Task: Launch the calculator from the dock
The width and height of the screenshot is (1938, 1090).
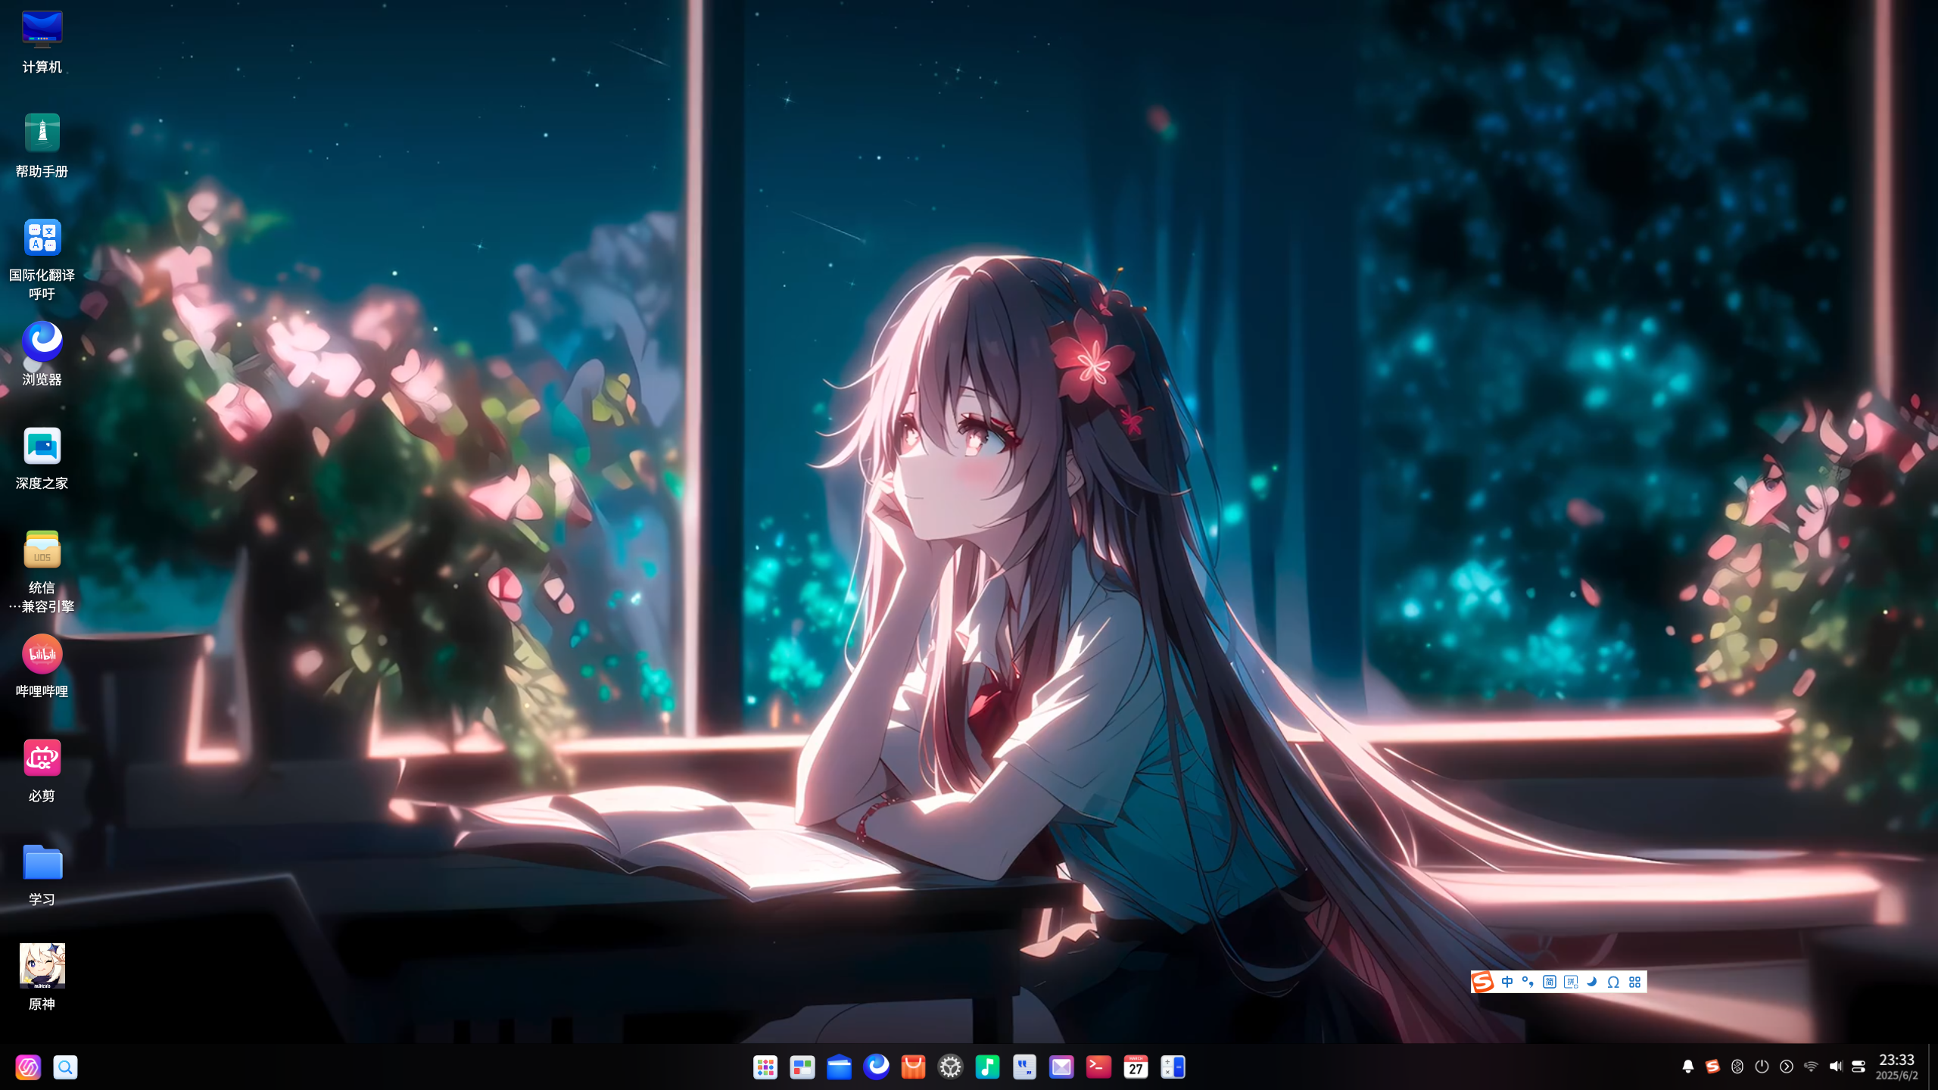Action: point(1173,1067)
